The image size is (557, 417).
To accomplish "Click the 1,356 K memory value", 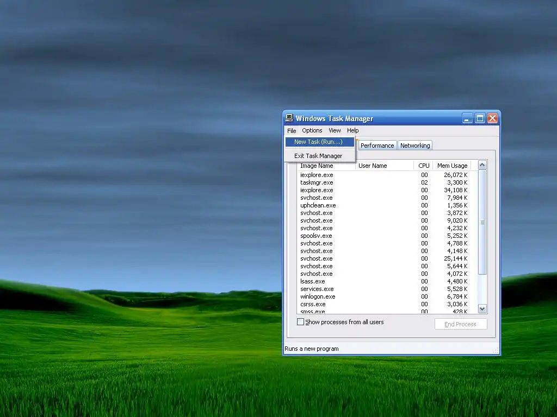I will click(x=457, y=205).
